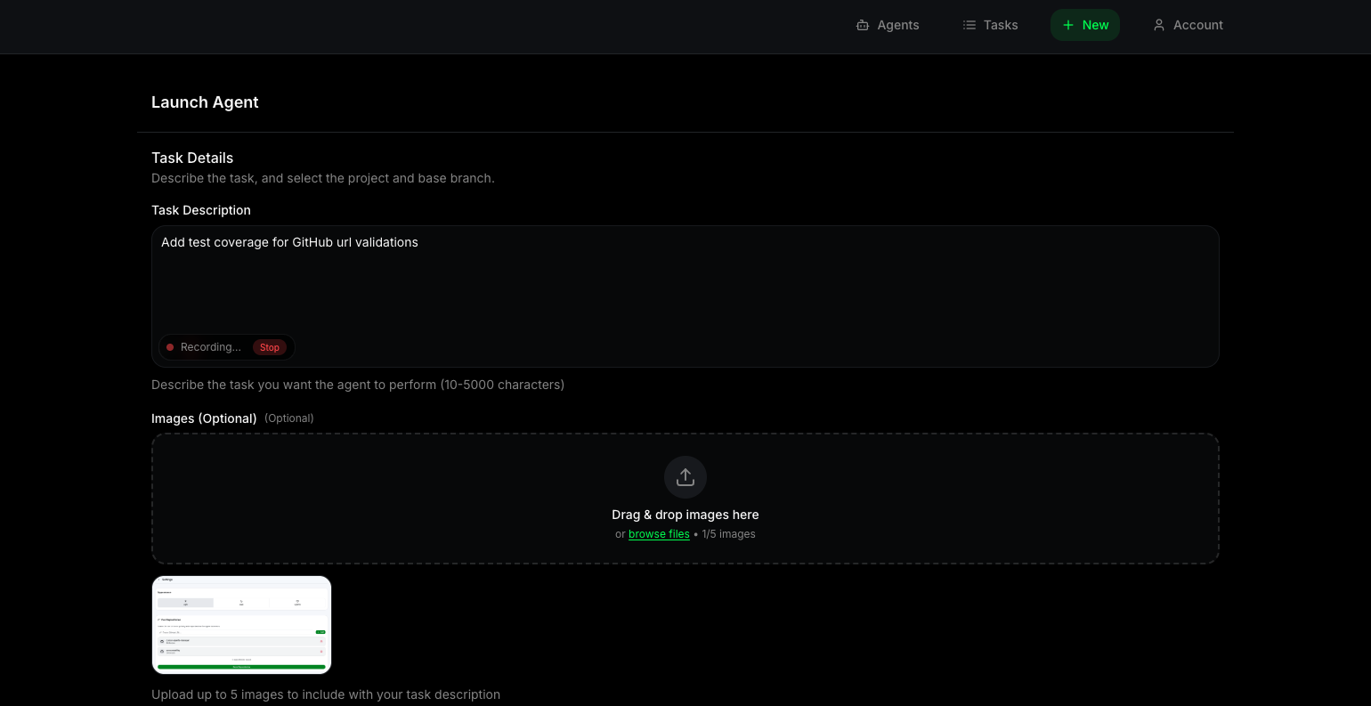Click the plus icon in New button

(1068, 25)
